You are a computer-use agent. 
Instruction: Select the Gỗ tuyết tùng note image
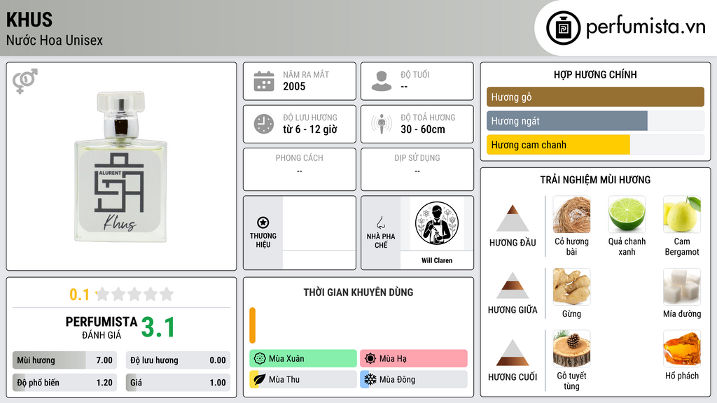pos(571,349)
